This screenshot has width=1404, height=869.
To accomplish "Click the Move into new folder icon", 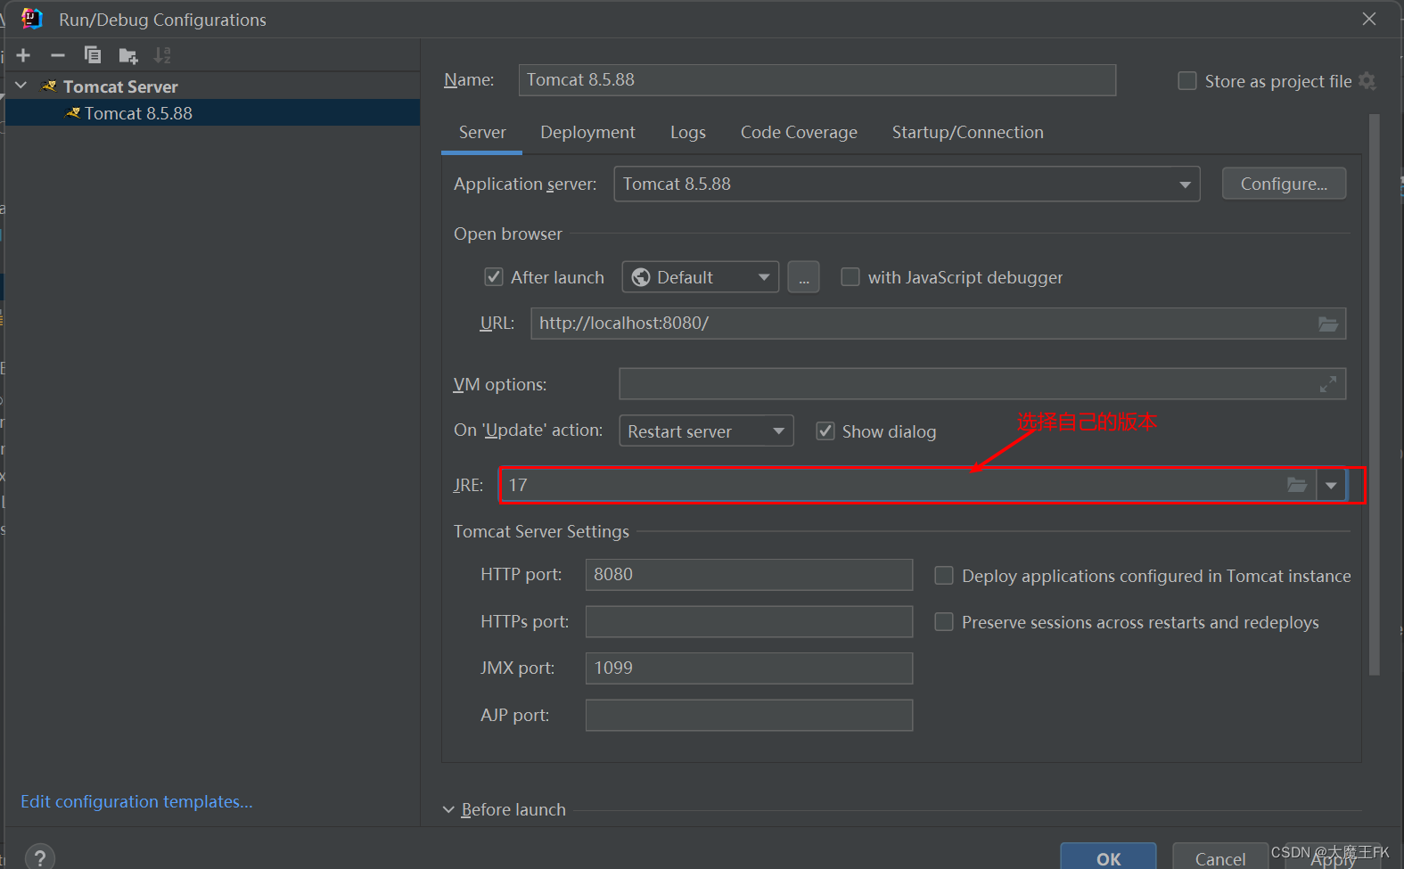I will click(128, 55).
